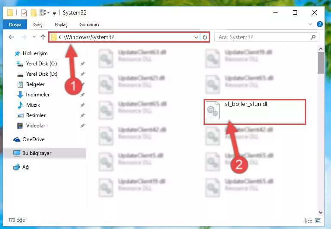Open the Customize Quick Access Toolbar dropdown
The width and height of the screenshot is (331, 229).
click(55, 13)
